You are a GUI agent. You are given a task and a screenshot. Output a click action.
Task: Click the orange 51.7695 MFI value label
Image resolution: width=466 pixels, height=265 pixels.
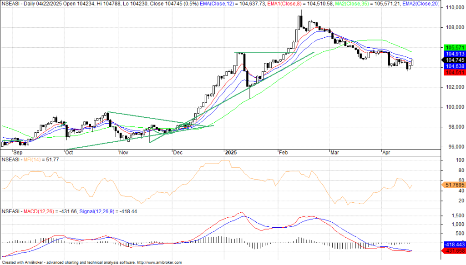coord(453,185)
